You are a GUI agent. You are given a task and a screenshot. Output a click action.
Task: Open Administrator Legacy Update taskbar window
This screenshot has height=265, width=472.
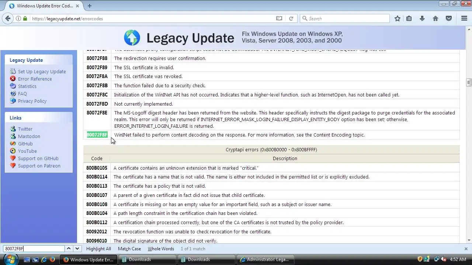click(266, 259)
